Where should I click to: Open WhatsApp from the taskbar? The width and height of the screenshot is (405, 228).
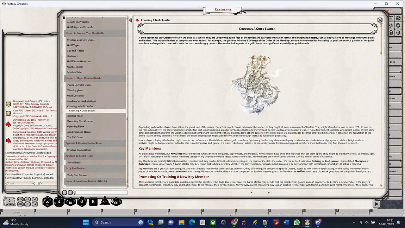(x=296, y=222)
